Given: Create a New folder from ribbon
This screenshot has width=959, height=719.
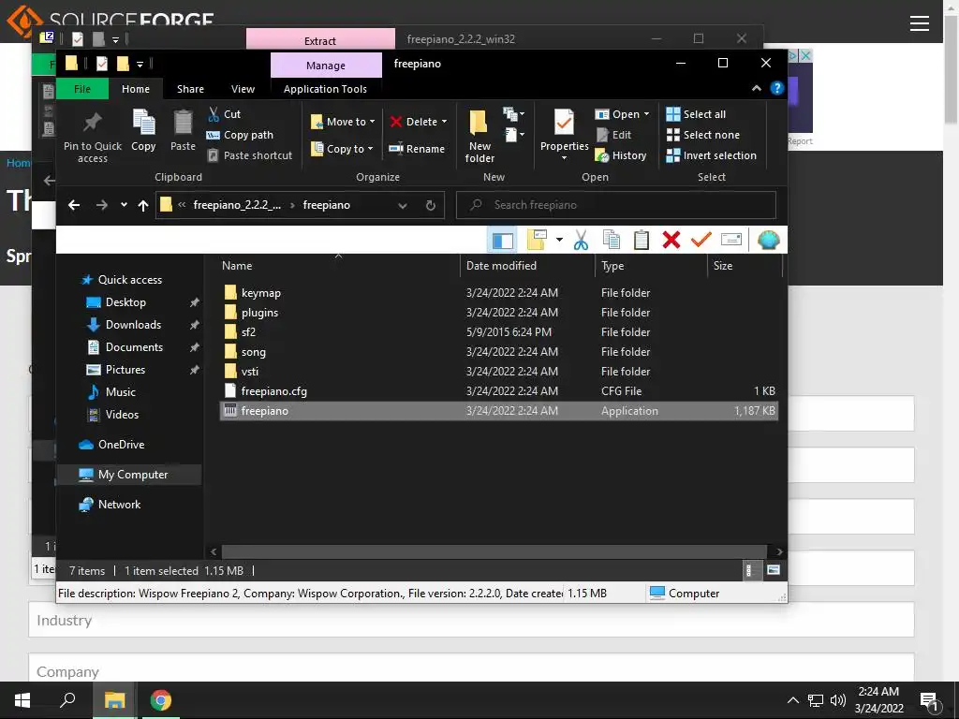Looking at the screenshot, I should point(479,136).
